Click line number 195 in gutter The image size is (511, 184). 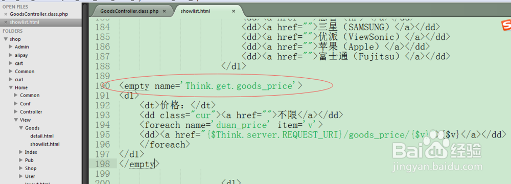click(102, 135)
